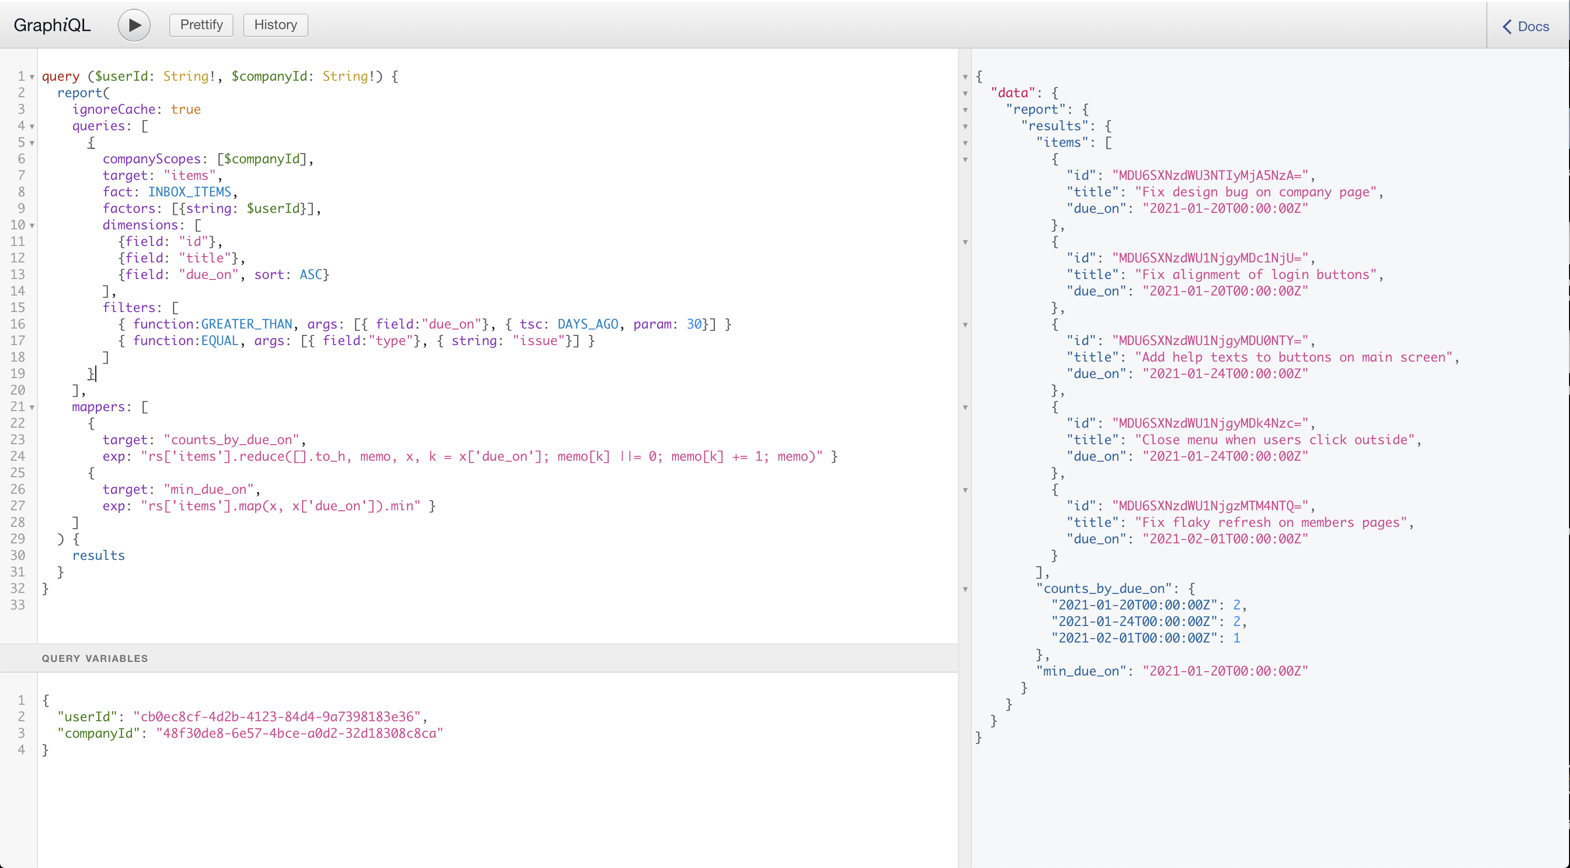Collapse the query with line 1 fold triangle
This screenshot has height=868, width=1570.
point(31,76)
